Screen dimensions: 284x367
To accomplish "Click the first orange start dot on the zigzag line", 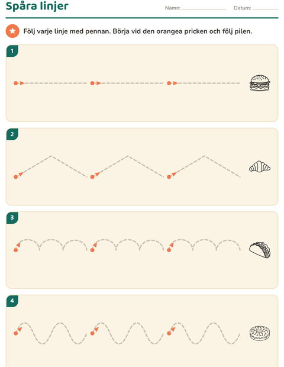I will tap(15, 177).
